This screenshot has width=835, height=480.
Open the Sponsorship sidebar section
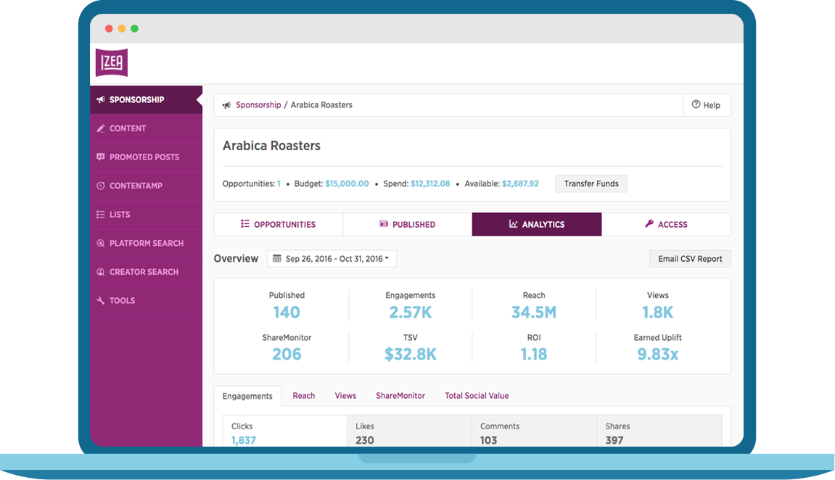[147, 99]
